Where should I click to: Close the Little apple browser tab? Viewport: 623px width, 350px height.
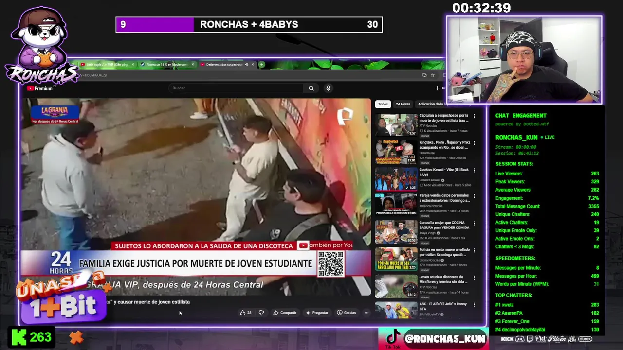pyautogui.click(x=133, y=65)
